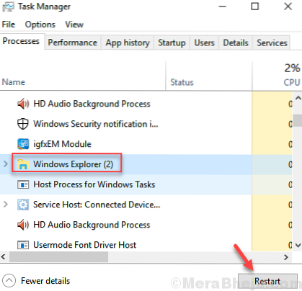Select the Windows Explorer (2) row text
Viewport: 302px width, 291px height.
(73, 164)
